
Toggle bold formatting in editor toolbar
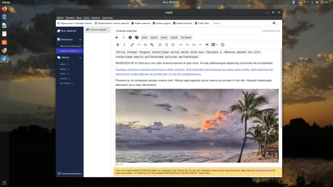coord(118,45)
